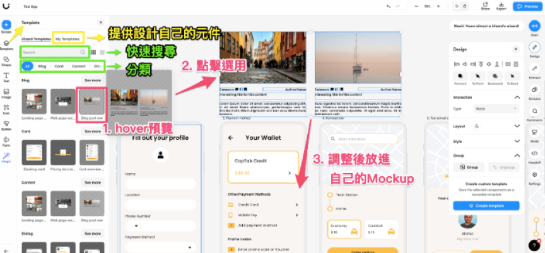Select the Button component tool
The height and width of the screenshot is (253, 545).
pos(6,125)
